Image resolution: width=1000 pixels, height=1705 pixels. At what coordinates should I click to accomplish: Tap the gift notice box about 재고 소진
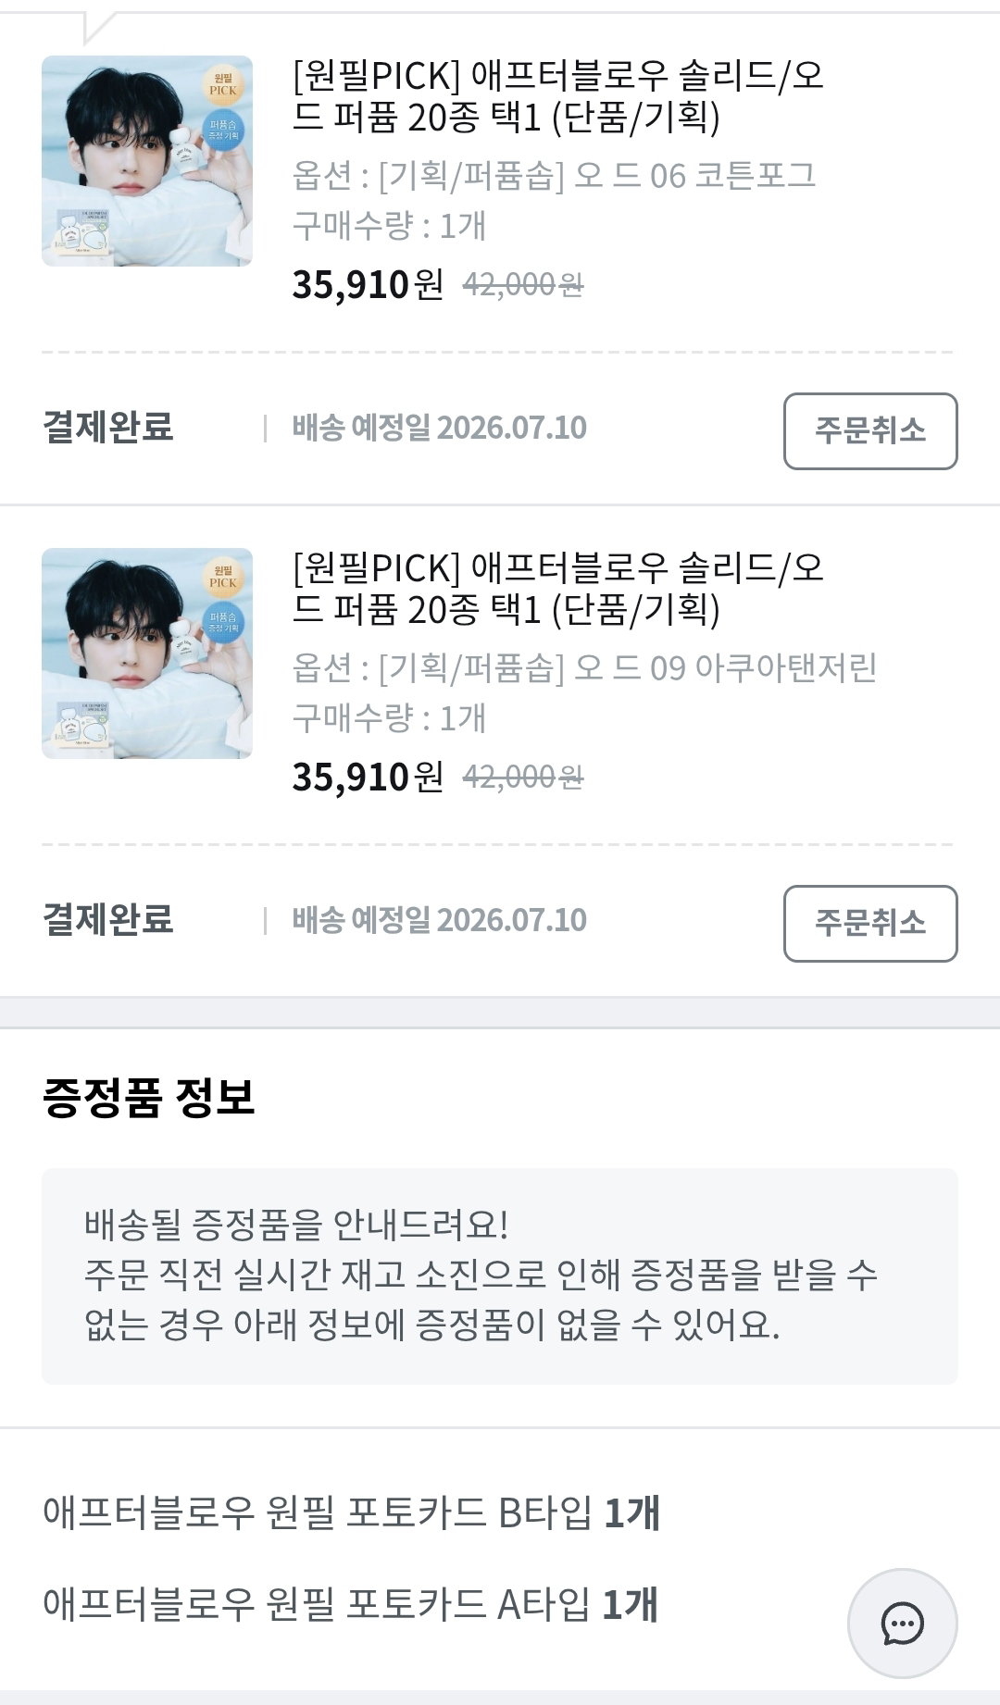pos(500,1276)
